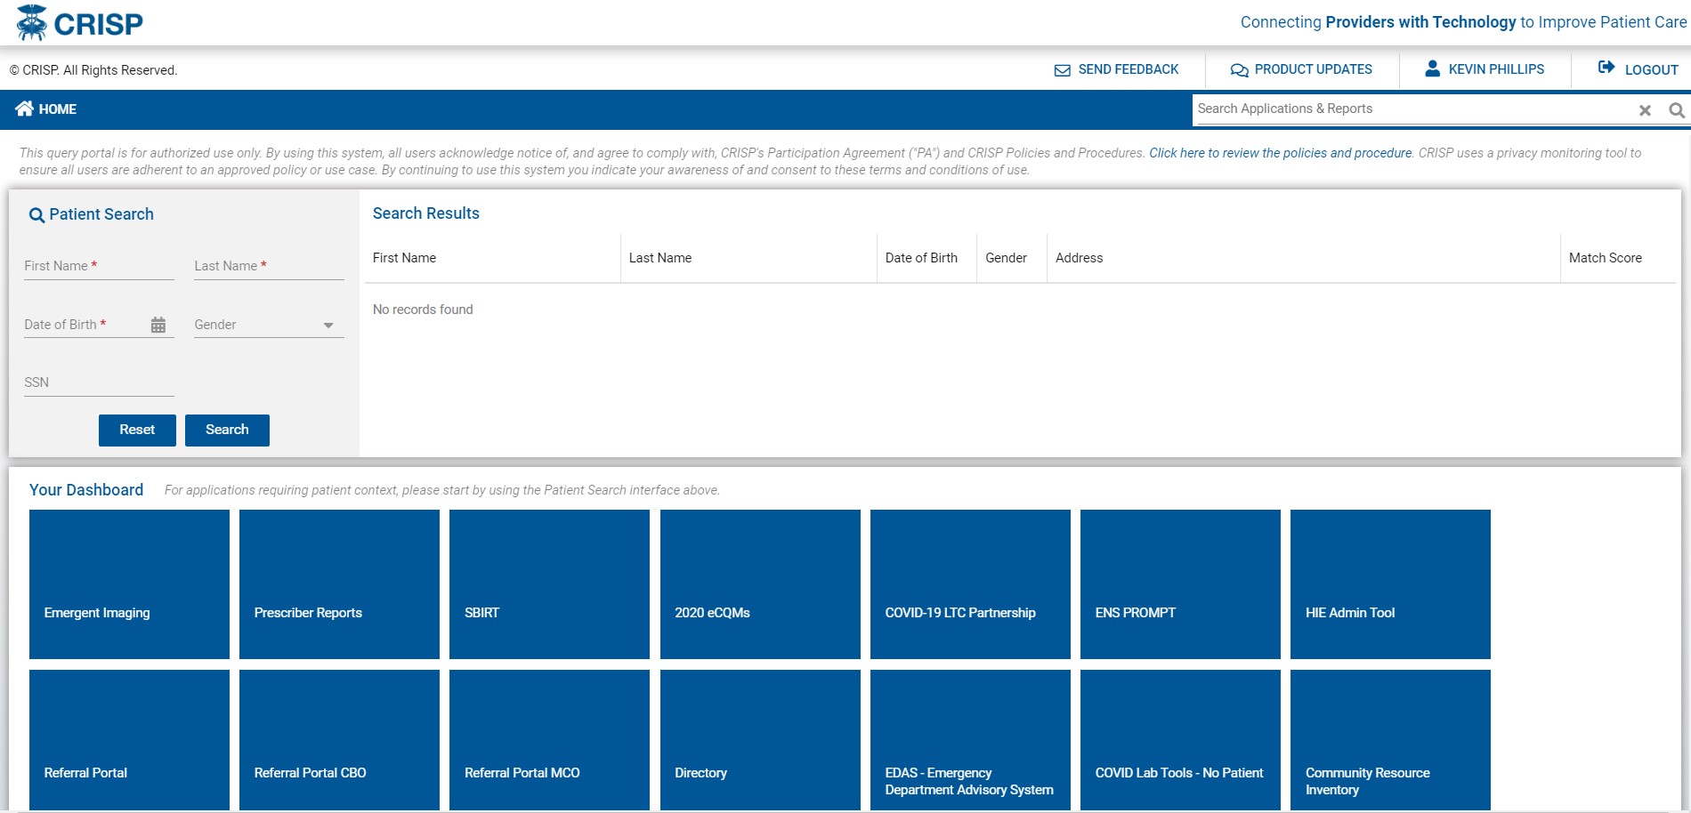Click the review policies and procedure link
The width and height of the screenshot is (1691, 813).
(1280, 153)
